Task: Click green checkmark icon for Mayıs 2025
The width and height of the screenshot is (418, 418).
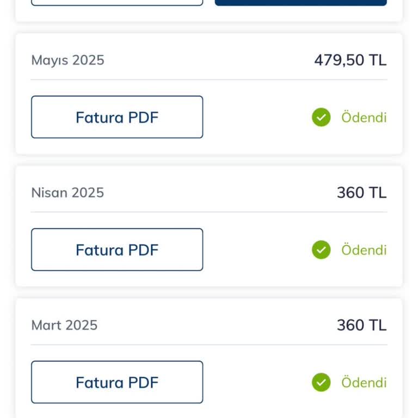Action: coord(321,117)
